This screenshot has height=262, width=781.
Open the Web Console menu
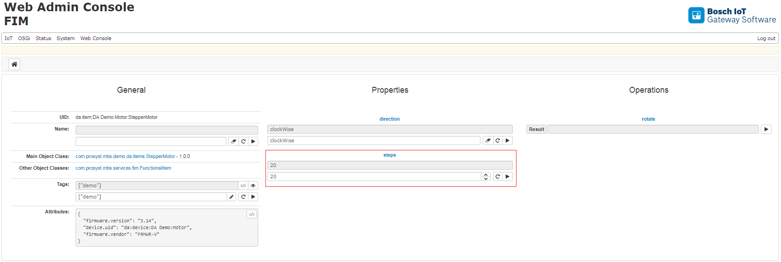coord(95,38)
